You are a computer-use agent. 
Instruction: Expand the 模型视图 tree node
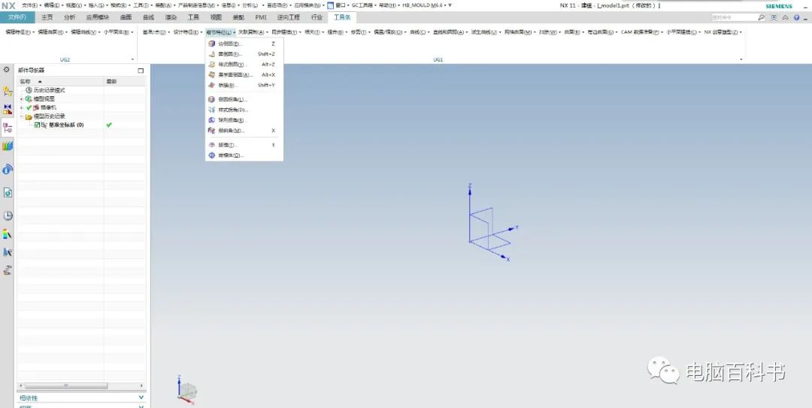click(21, 99)
